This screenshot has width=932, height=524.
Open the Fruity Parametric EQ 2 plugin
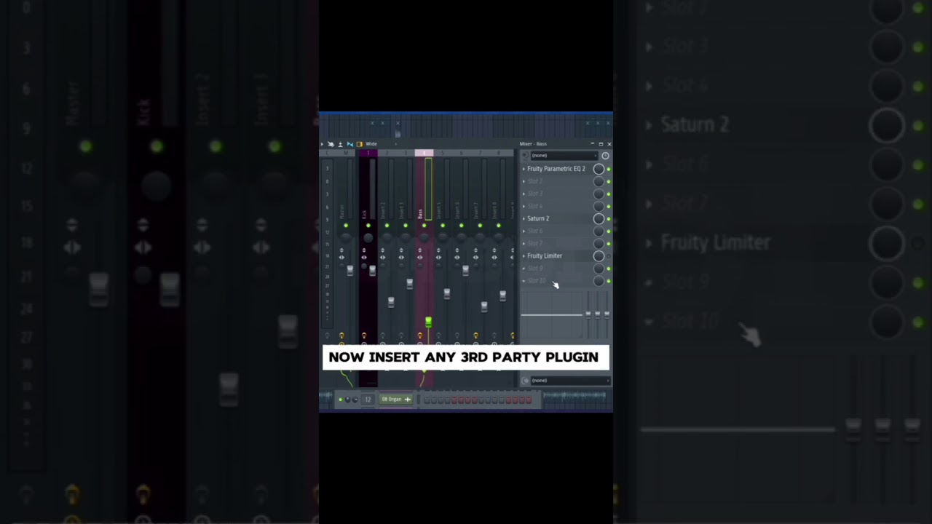[x=556, y=169]
